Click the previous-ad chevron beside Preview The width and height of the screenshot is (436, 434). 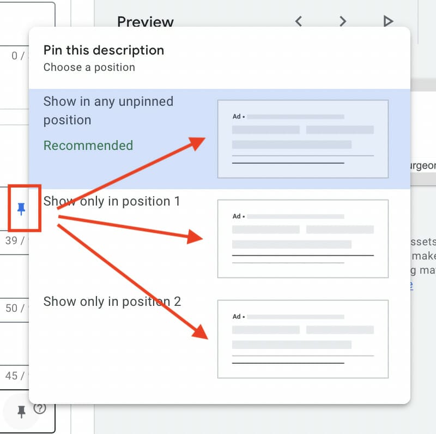pos(299,21)
